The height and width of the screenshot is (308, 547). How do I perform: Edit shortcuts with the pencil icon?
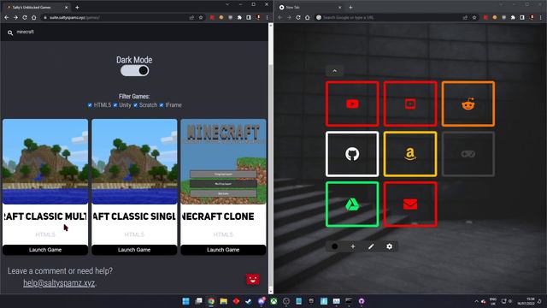coord(371,246)
